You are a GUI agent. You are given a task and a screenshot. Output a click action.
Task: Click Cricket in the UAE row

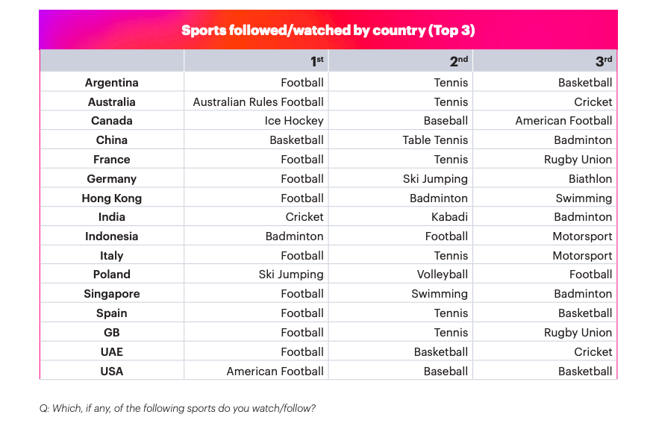tap(593, 352)
